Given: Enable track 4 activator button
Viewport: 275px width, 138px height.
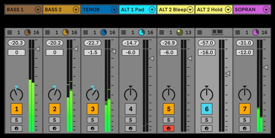Looking at the screenshot, I should click(130, 109).
